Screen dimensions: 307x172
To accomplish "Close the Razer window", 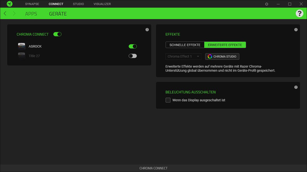I will (301, 4).
